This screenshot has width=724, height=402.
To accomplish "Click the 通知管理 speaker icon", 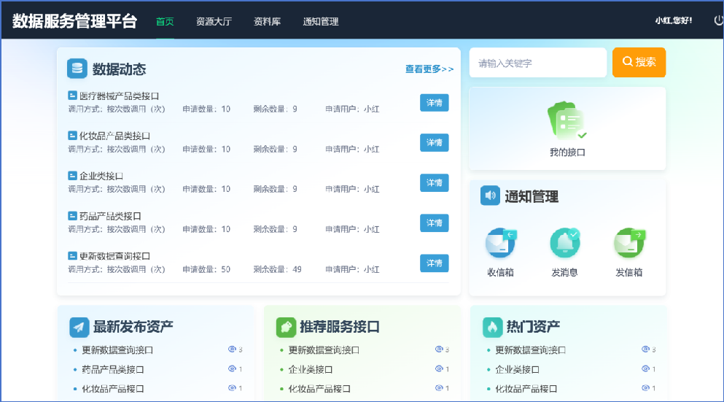I will click(x=490, y=196).
